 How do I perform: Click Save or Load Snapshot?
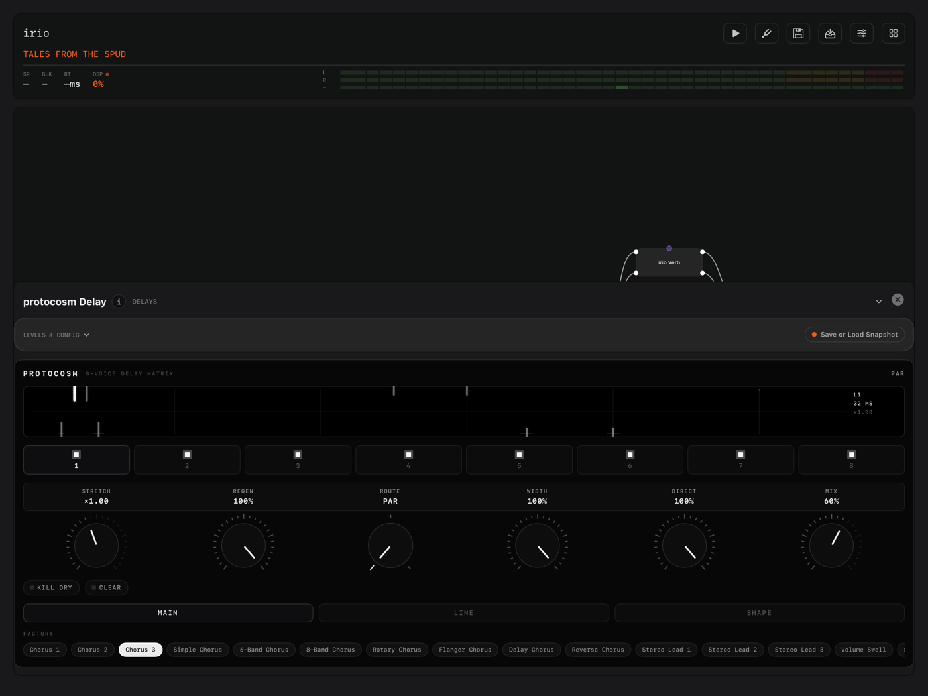855,335
